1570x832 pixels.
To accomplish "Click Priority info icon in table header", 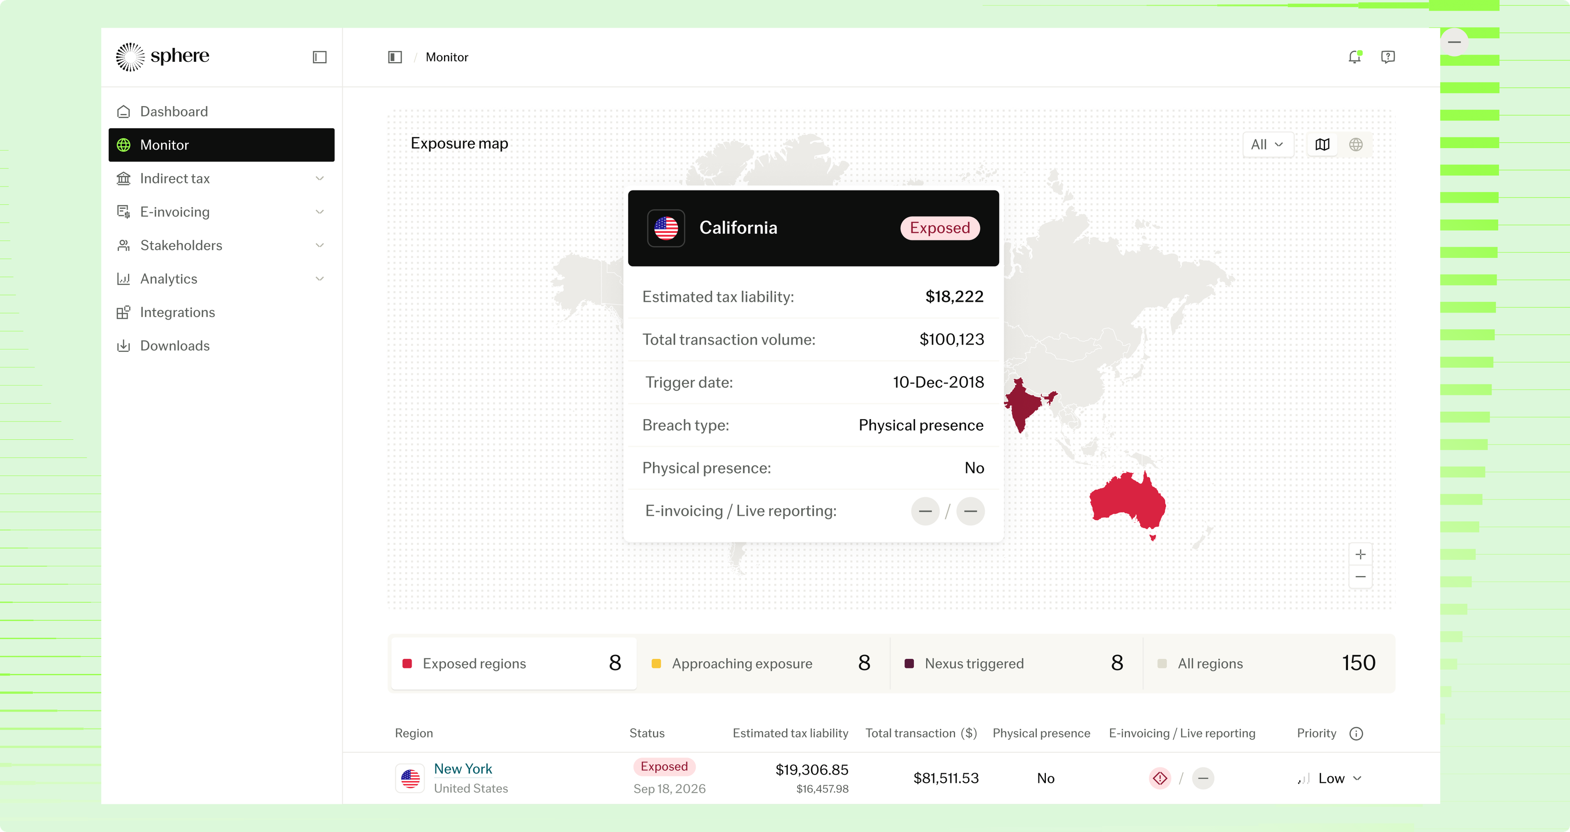I will (1356, 734).
